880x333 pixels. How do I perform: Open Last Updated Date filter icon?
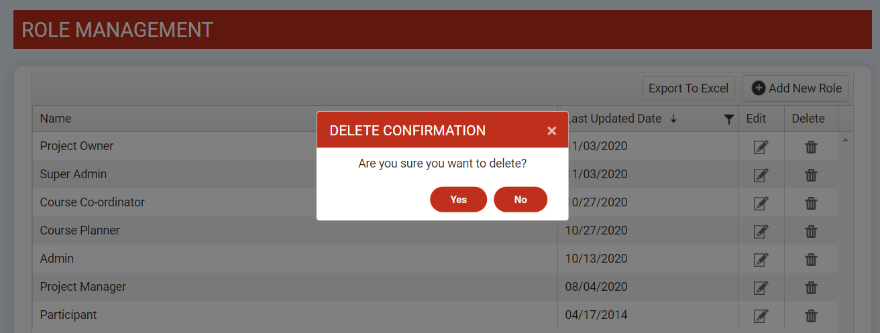tap(729, 119)
